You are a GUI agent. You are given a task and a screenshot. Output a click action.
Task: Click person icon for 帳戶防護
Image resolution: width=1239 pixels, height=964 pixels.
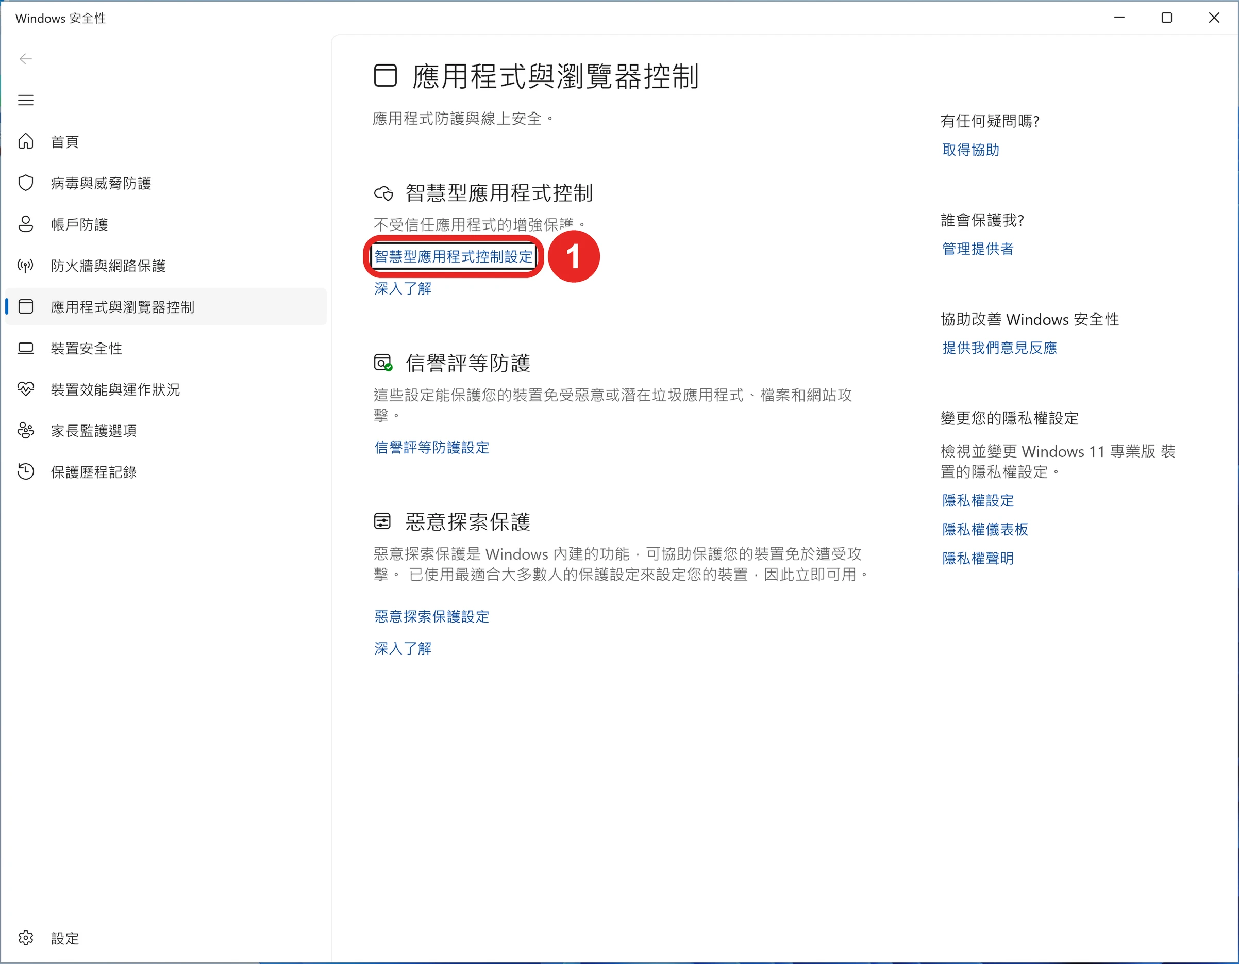pos(26,224)
